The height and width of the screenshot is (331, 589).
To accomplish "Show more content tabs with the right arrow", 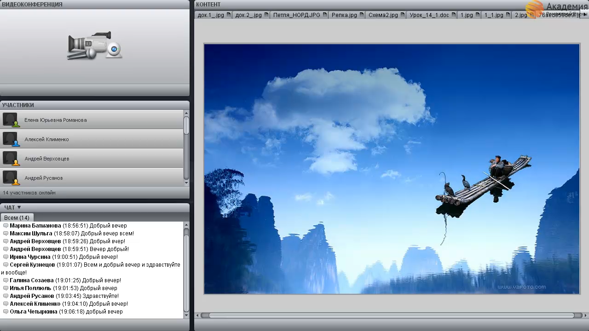I will point(585,15).
